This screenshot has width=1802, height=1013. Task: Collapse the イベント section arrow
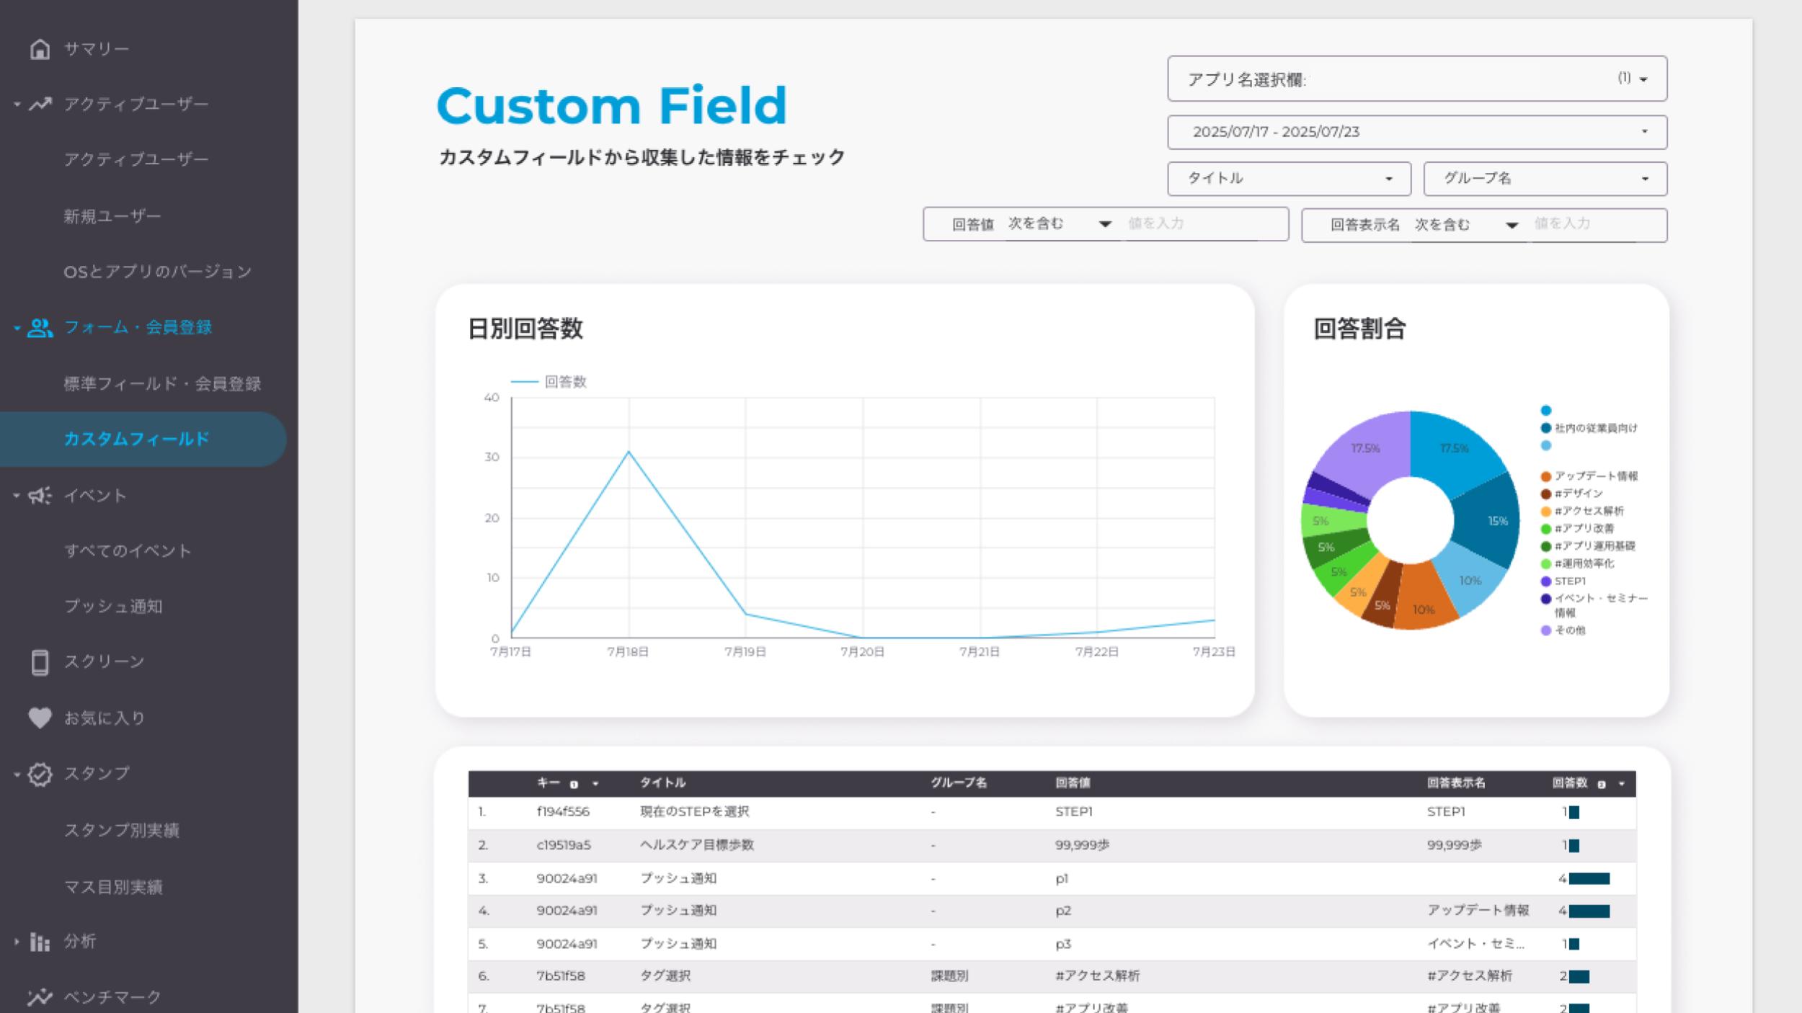click(17, 496)
